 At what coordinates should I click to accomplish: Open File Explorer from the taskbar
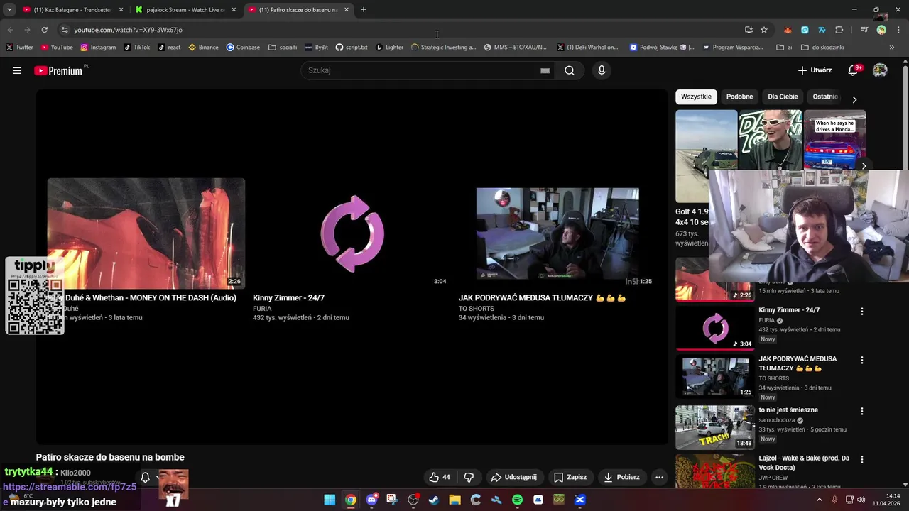click(x=454, y=500)
